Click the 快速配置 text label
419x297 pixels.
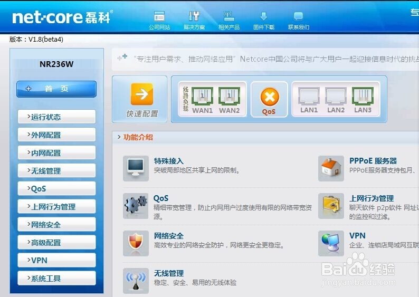tap(142, 114)
